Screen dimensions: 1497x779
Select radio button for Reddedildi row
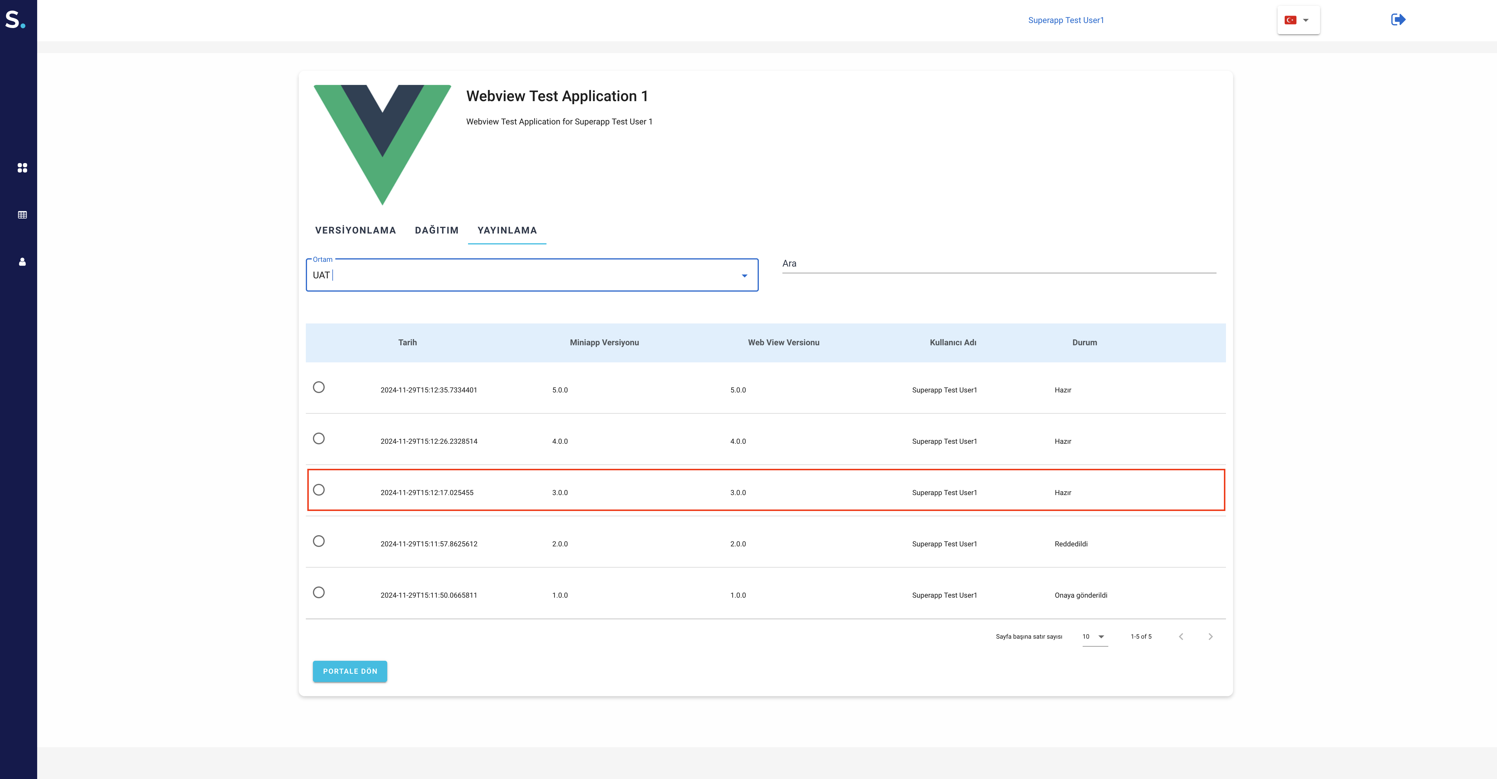[x=319, y=541]
